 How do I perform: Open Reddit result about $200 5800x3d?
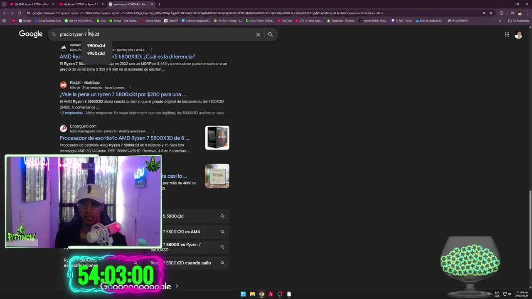[123, 94]
